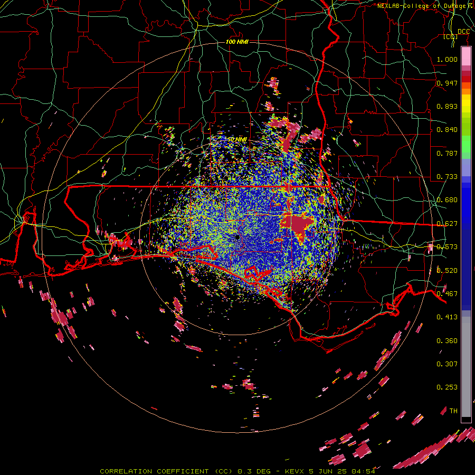Screen dimensions: 475x475
Task: Click the 50 NMI range ring label
Action: coord(237,139)
